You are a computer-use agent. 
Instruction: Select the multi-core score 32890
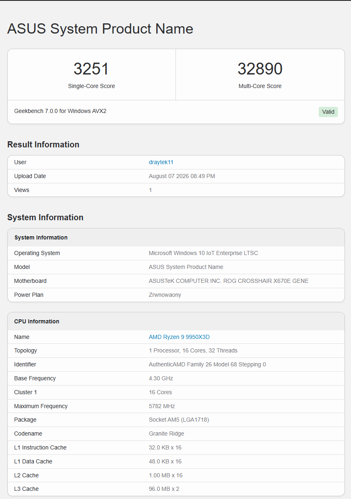click(260, 69)
